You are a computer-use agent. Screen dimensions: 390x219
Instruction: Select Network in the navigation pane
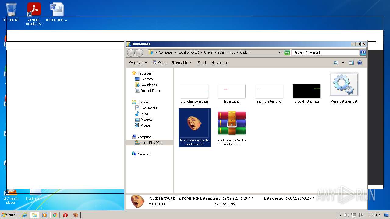144,154
